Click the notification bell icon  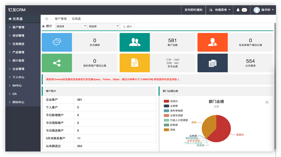(x=238, y=10)
